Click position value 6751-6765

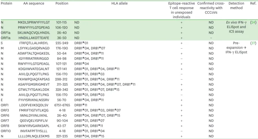pos(62,105)
